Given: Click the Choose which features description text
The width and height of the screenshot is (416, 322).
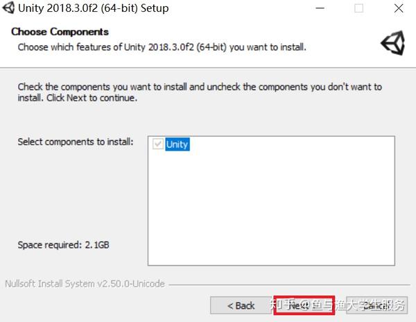Looking at the screenshot, I should pyautogui.click(x=162, y=47).
